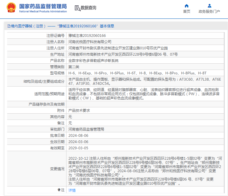The height and width of the screenshot is (196, 228).
Task: Click National Medical Products Administration subtitle
Action: [x=43, y=12]
